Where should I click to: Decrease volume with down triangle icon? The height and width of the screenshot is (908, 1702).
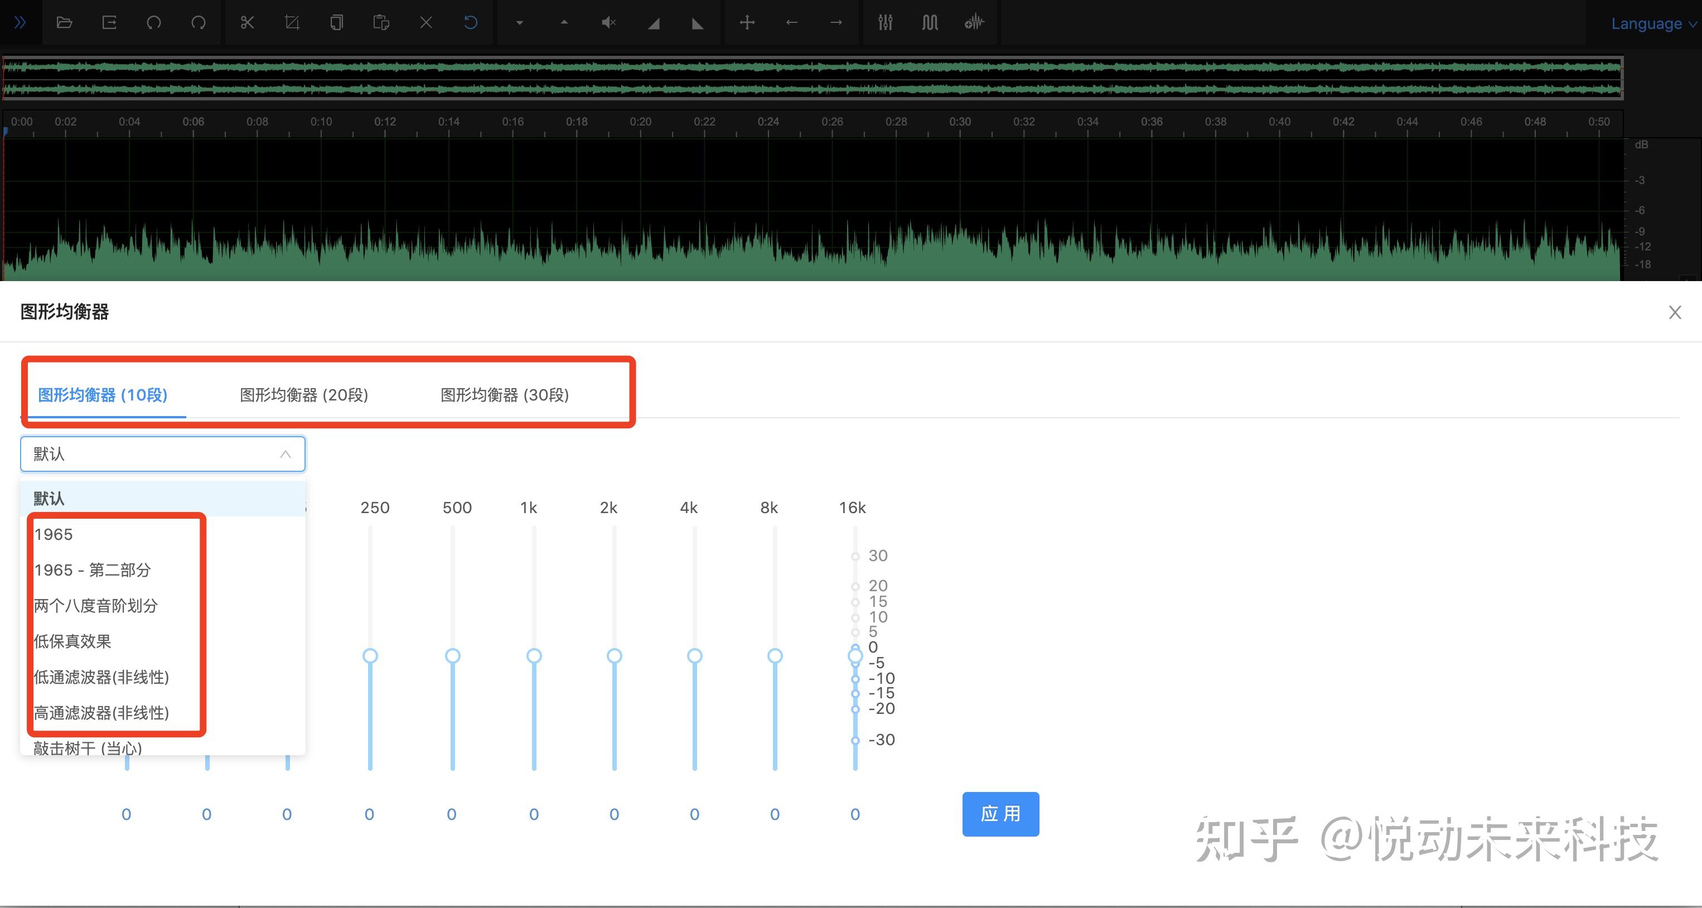pos(519,22)
